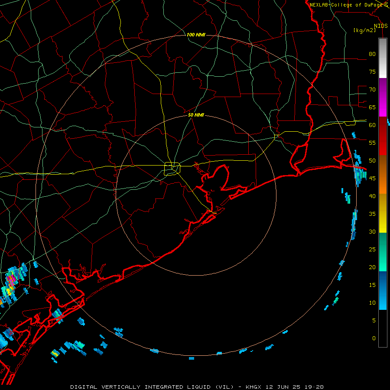Click the black segment at the color bar bottom

click(383, 328)
